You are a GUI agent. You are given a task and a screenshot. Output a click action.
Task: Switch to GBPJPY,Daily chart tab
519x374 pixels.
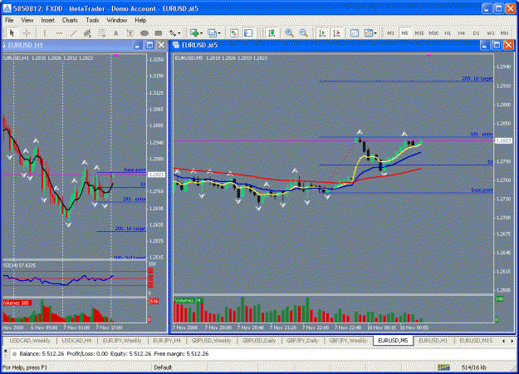coord(302,341)
